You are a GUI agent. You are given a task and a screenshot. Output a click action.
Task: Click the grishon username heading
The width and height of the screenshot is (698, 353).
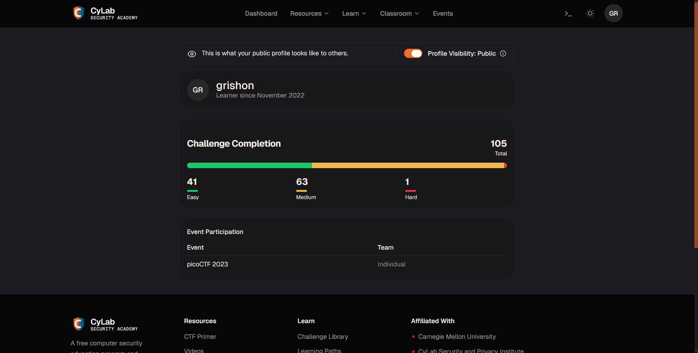[235, 86]
